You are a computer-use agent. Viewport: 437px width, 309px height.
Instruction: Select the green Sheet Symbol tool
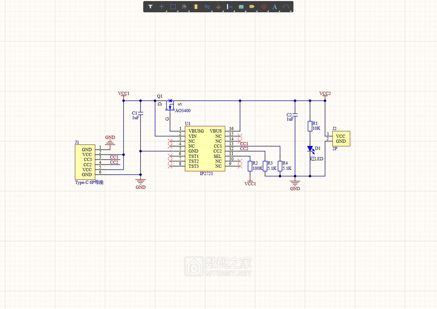[x=241, y=7]
